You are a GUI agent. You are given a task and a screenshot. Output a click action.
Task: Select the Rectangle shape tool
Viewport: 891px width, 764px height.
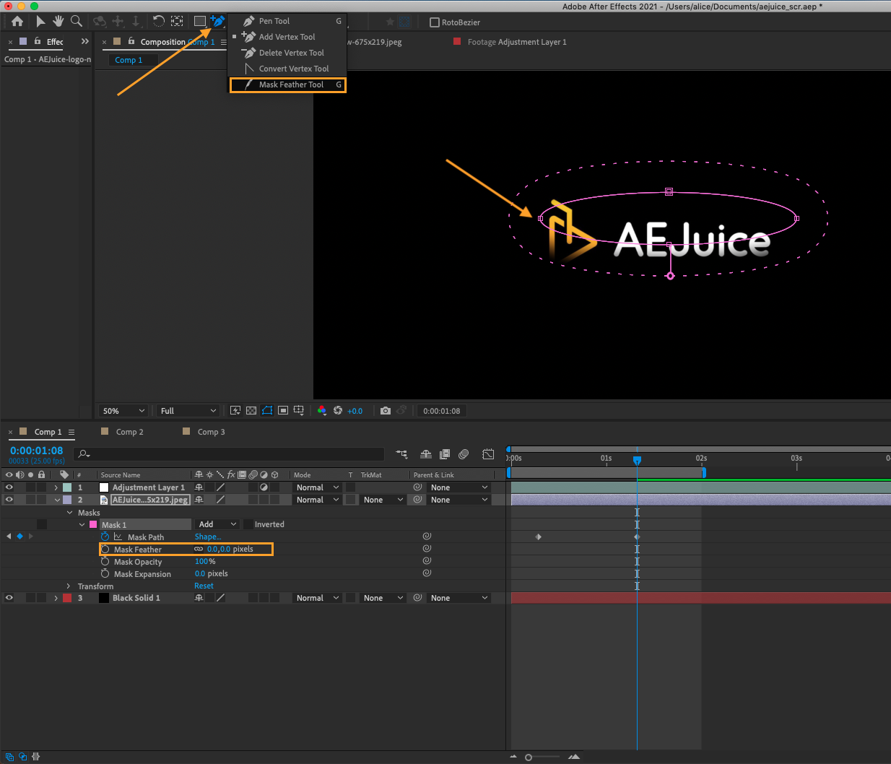[x=200, y=22]
